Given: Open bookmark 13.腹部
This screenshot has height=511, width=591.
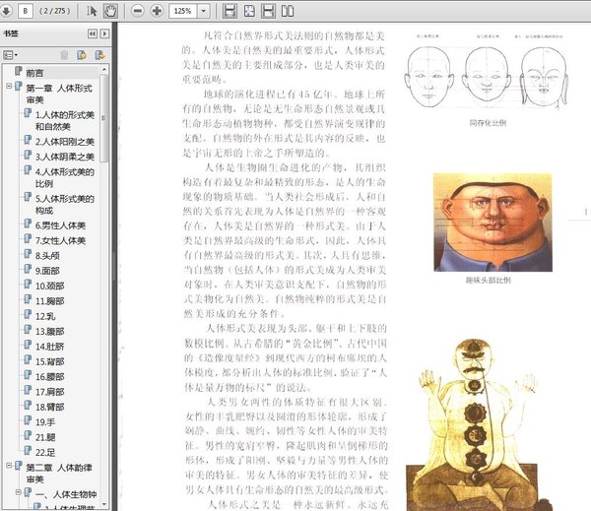Looking at the screenshot, I should coord(50,331).
